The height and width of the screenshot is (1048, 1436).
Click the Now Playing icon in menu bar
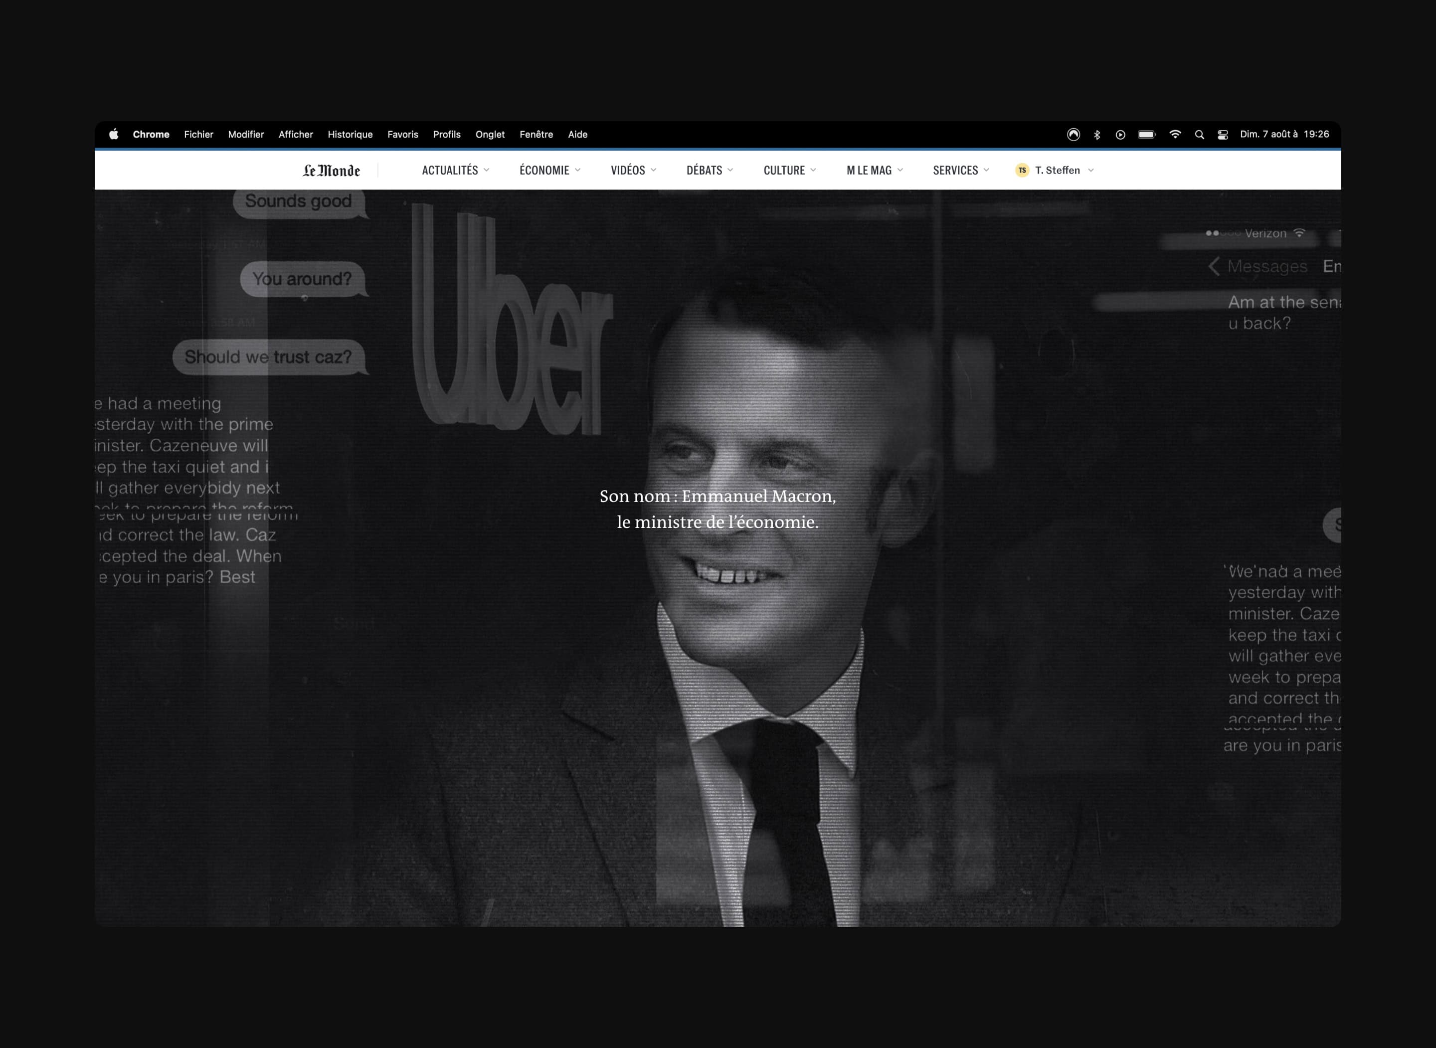click(x=1121, y=135)
